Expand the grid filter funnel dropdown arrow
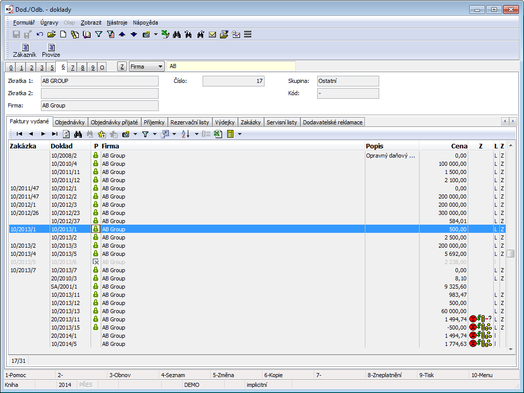The height and width of the screenshot is (393, 524). click(x=155, y=134)
